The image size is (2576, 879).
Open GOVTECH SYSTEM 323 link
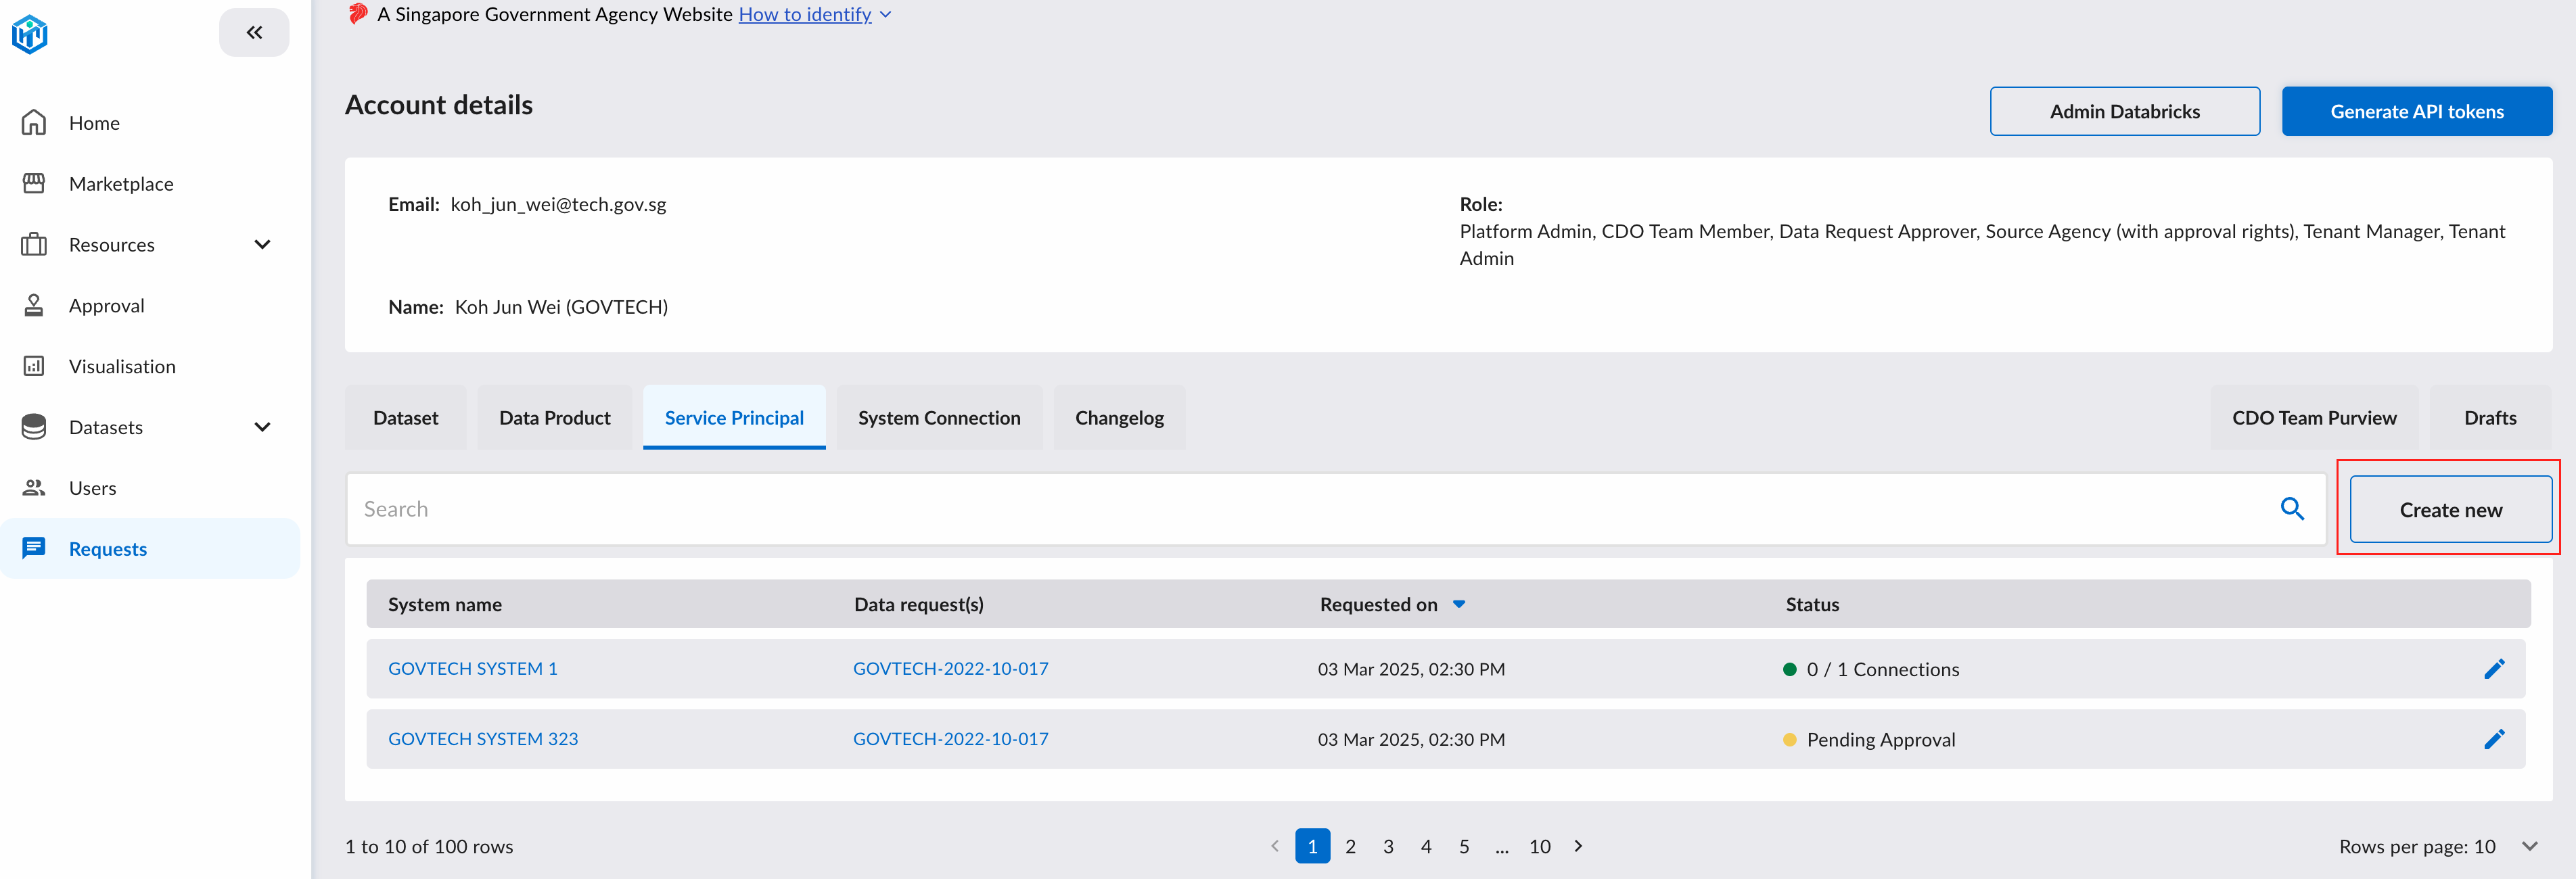483,739
